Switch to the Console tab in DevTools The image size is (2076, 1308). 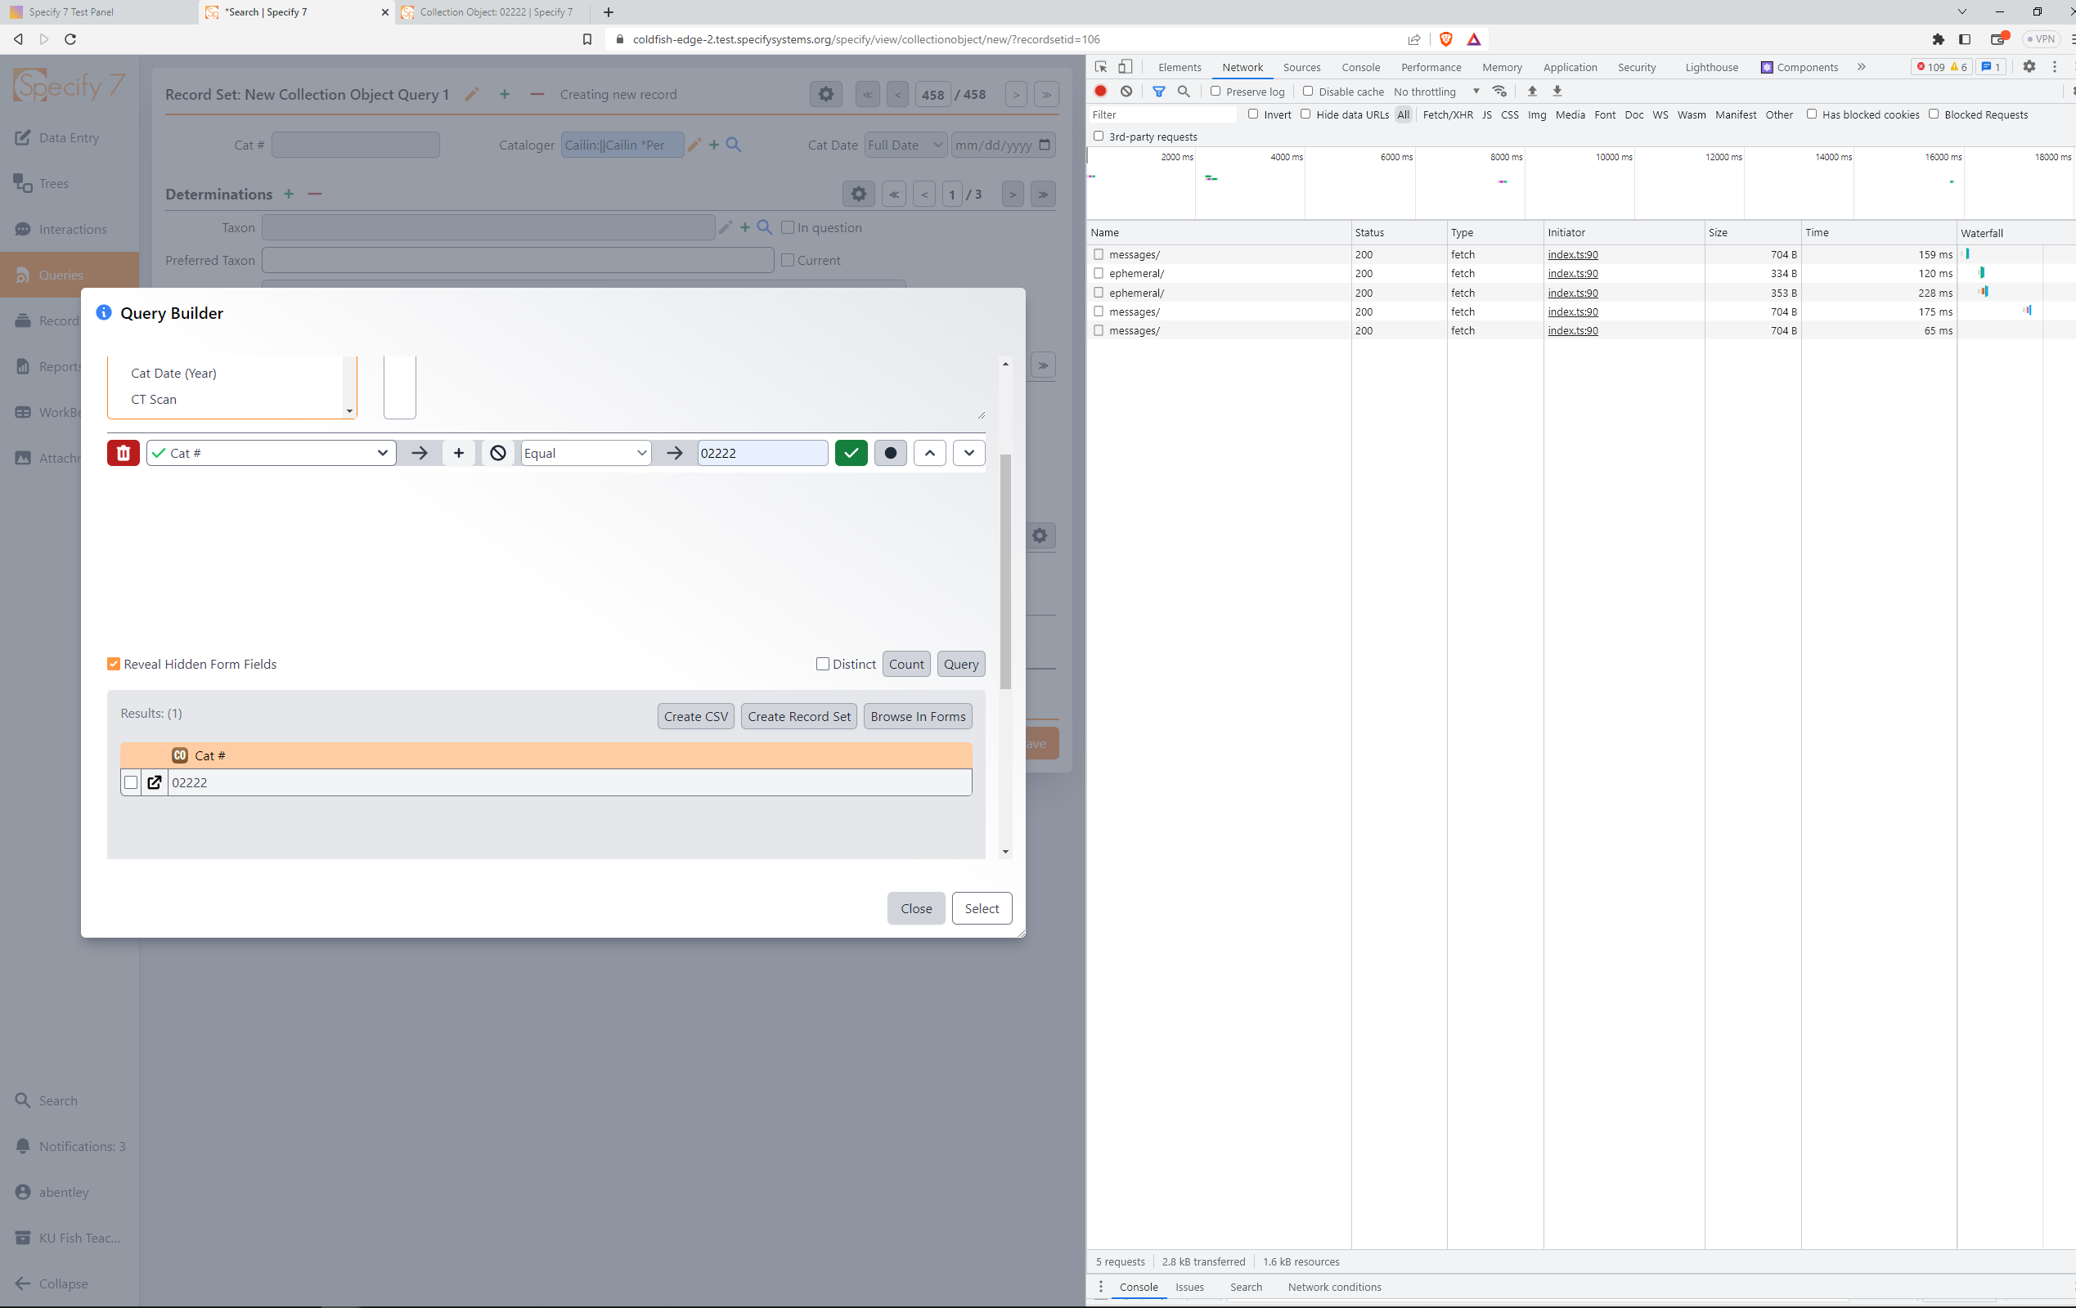coord(1360,67)
